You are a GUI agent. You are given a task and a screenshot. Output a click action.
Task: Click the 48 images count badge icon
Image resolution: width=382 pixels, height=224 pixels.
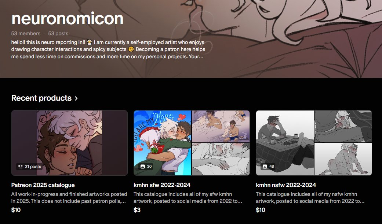pos(265,167)
